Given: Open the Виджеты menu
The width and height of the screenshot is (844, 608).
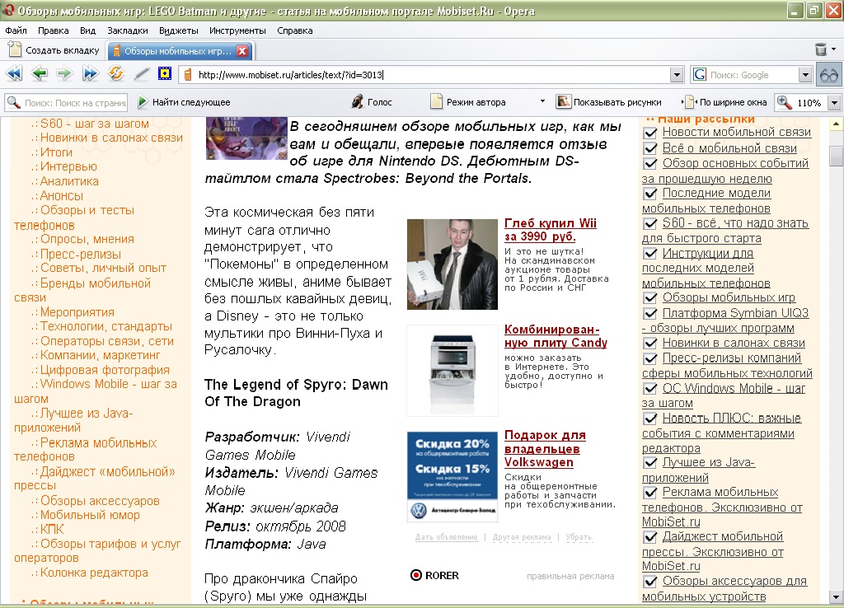Looking at the screenshot, I should [x=179, y=30].
